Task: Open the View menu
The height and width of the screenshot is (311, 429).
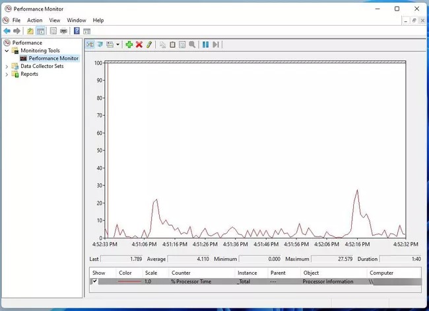Action: [54, 20]
